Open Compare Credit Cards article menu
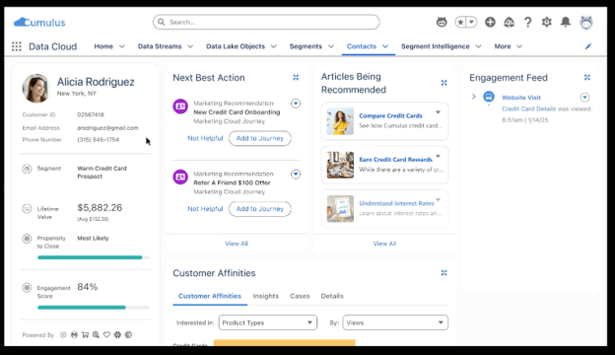 (x=439, y=112)
